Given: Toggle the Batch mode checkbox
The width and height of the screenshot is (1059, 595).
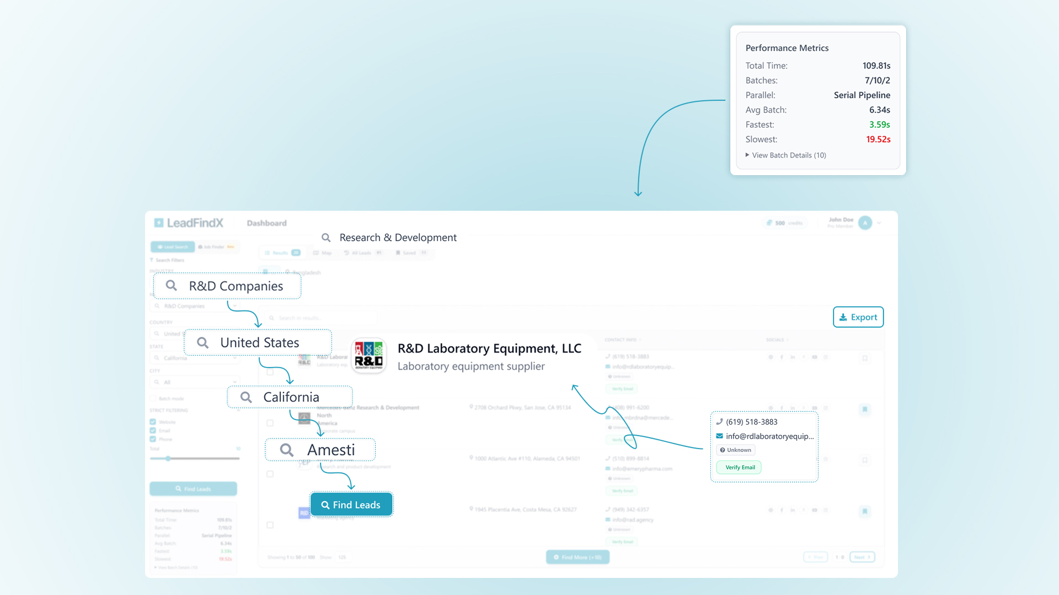Looking at the screenshot, I should click(x=153, y=398).
